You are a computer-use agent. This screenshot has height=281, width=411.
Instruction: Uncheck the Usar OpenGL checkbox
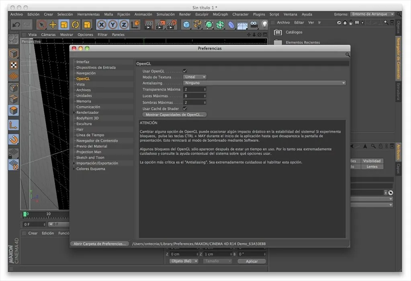(x=185, y=71)
